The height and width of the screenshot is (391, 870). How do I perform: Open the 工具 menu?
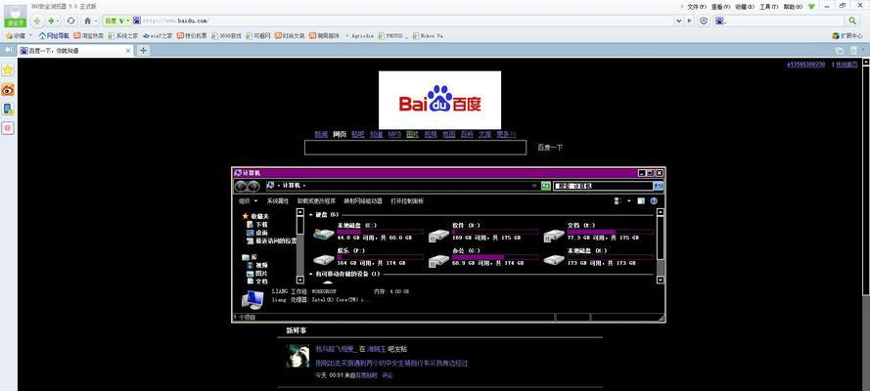point(768,7)
